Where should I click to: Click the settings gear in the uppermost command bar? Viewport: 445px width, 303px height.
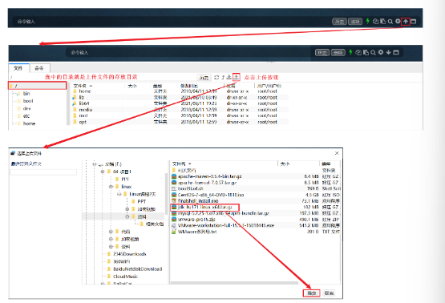pos(398,22)
